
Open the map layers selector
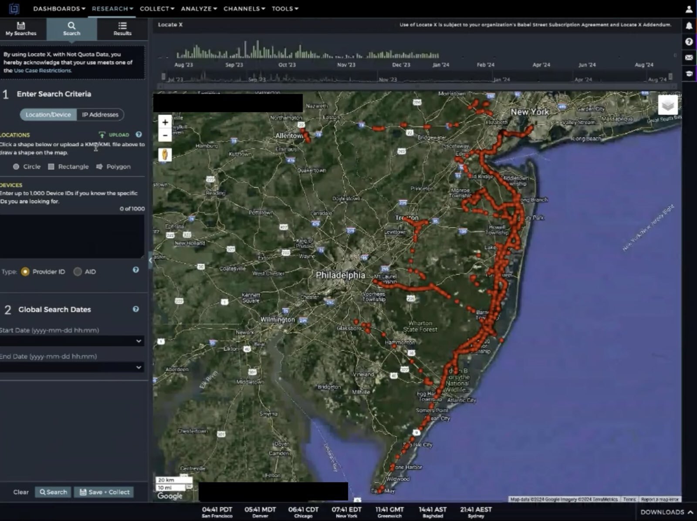pyautogui.click(x=667, y=105)
